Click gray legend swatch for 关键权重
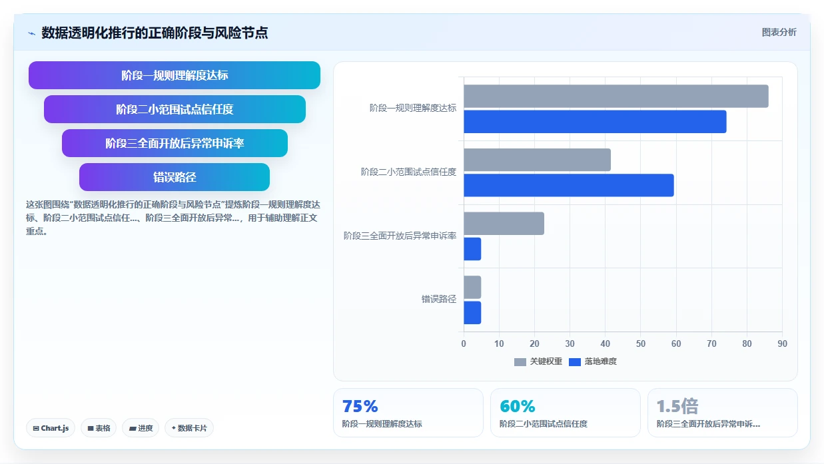The image size is (824, 464). coord(520,362)
